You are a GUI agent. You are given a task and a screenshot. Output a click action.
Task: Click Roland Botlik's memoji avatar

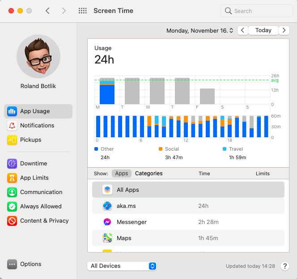click(x=38, y=56)
